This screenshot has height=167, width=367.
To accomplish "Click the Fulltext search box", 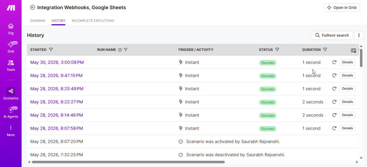I will tap(332, 35).
